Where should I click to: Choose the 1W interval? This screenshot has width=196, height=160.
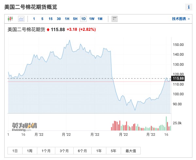(92, 19)
